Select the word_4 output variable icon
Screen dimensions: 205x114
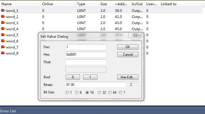click(x=3, y=29)
